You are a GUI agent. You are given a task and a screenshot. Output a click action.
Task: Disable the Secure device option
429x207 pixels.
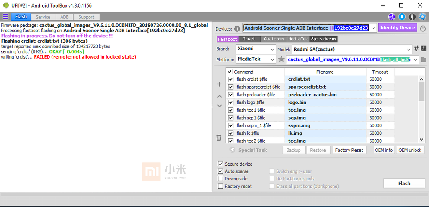220,164
